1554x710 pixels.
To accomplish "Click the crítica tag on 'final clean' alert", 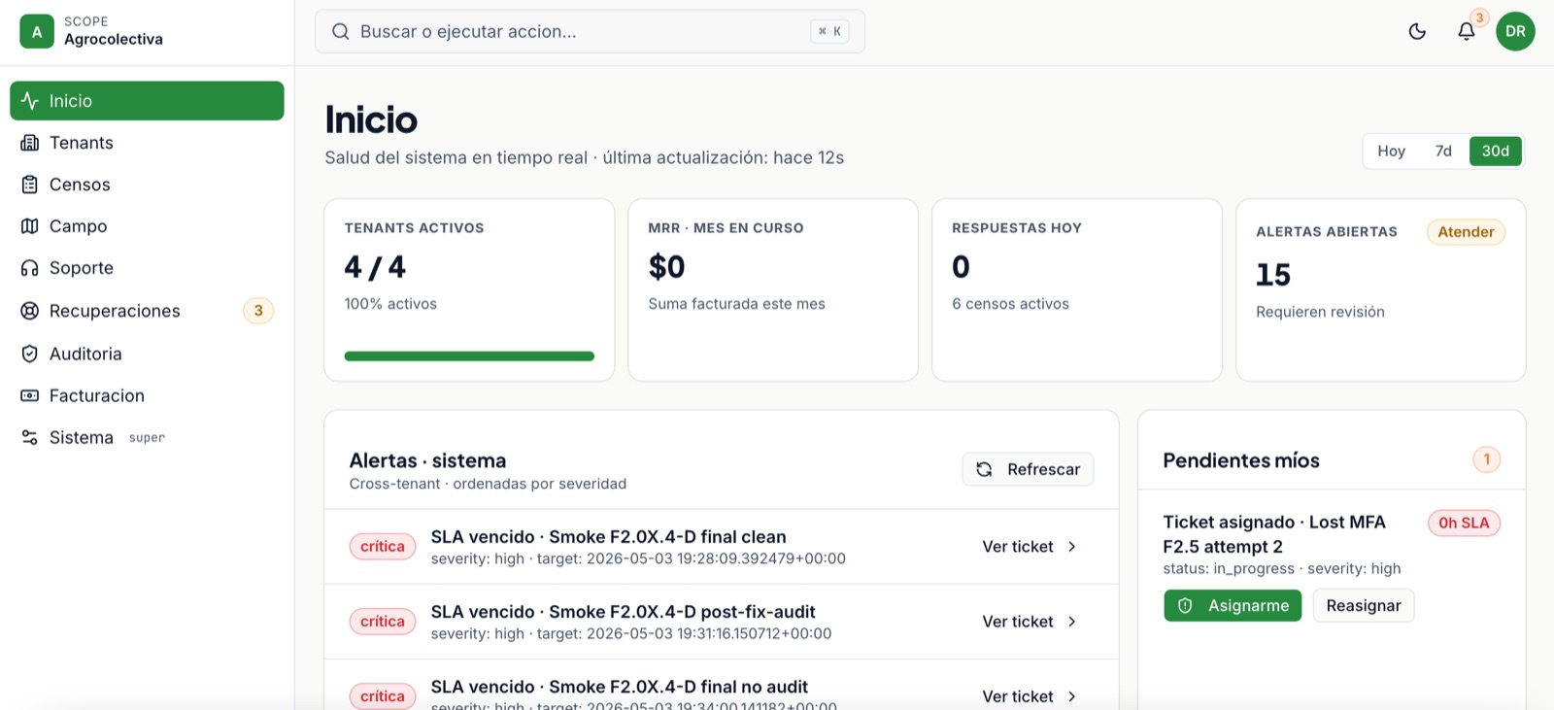I will coord(383,547).
